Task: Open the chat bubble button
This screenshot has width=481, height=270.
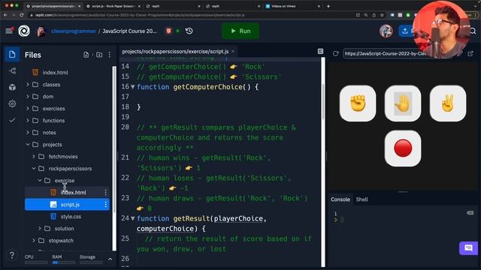Action: pyautogui.click(x=468, y=248)
